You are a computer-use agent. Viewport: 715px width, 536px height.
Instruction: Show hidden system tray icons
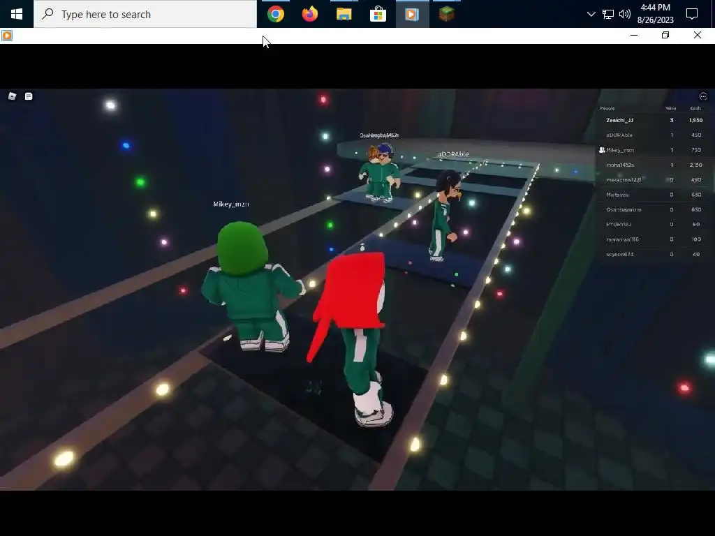591,14
